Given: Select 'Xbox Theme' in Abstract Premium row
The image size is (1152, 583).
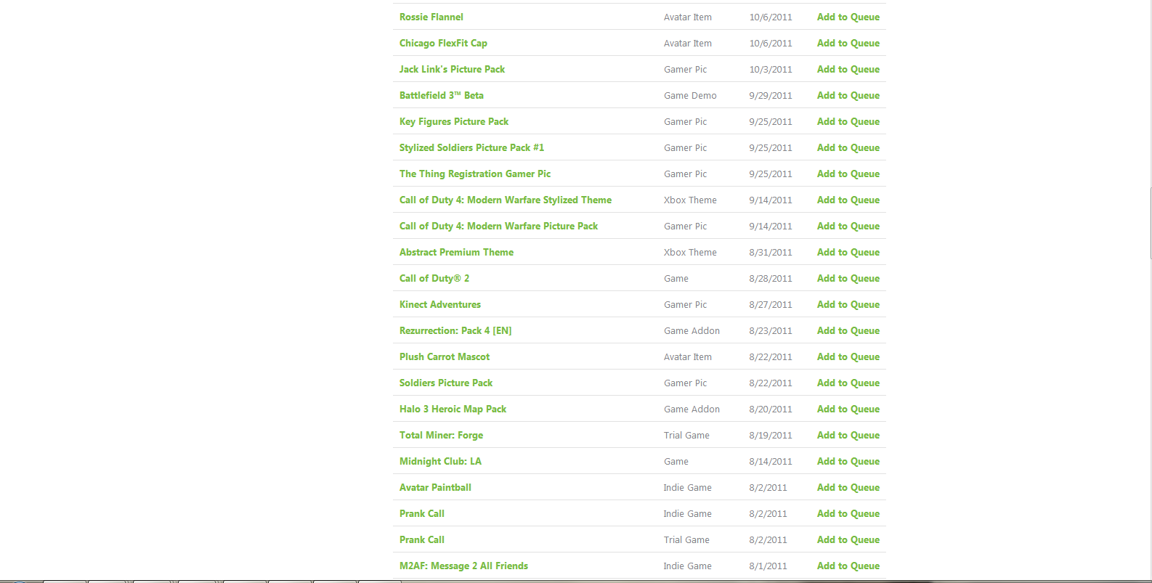Looking at the screenshot, I should tap(690, 252).
